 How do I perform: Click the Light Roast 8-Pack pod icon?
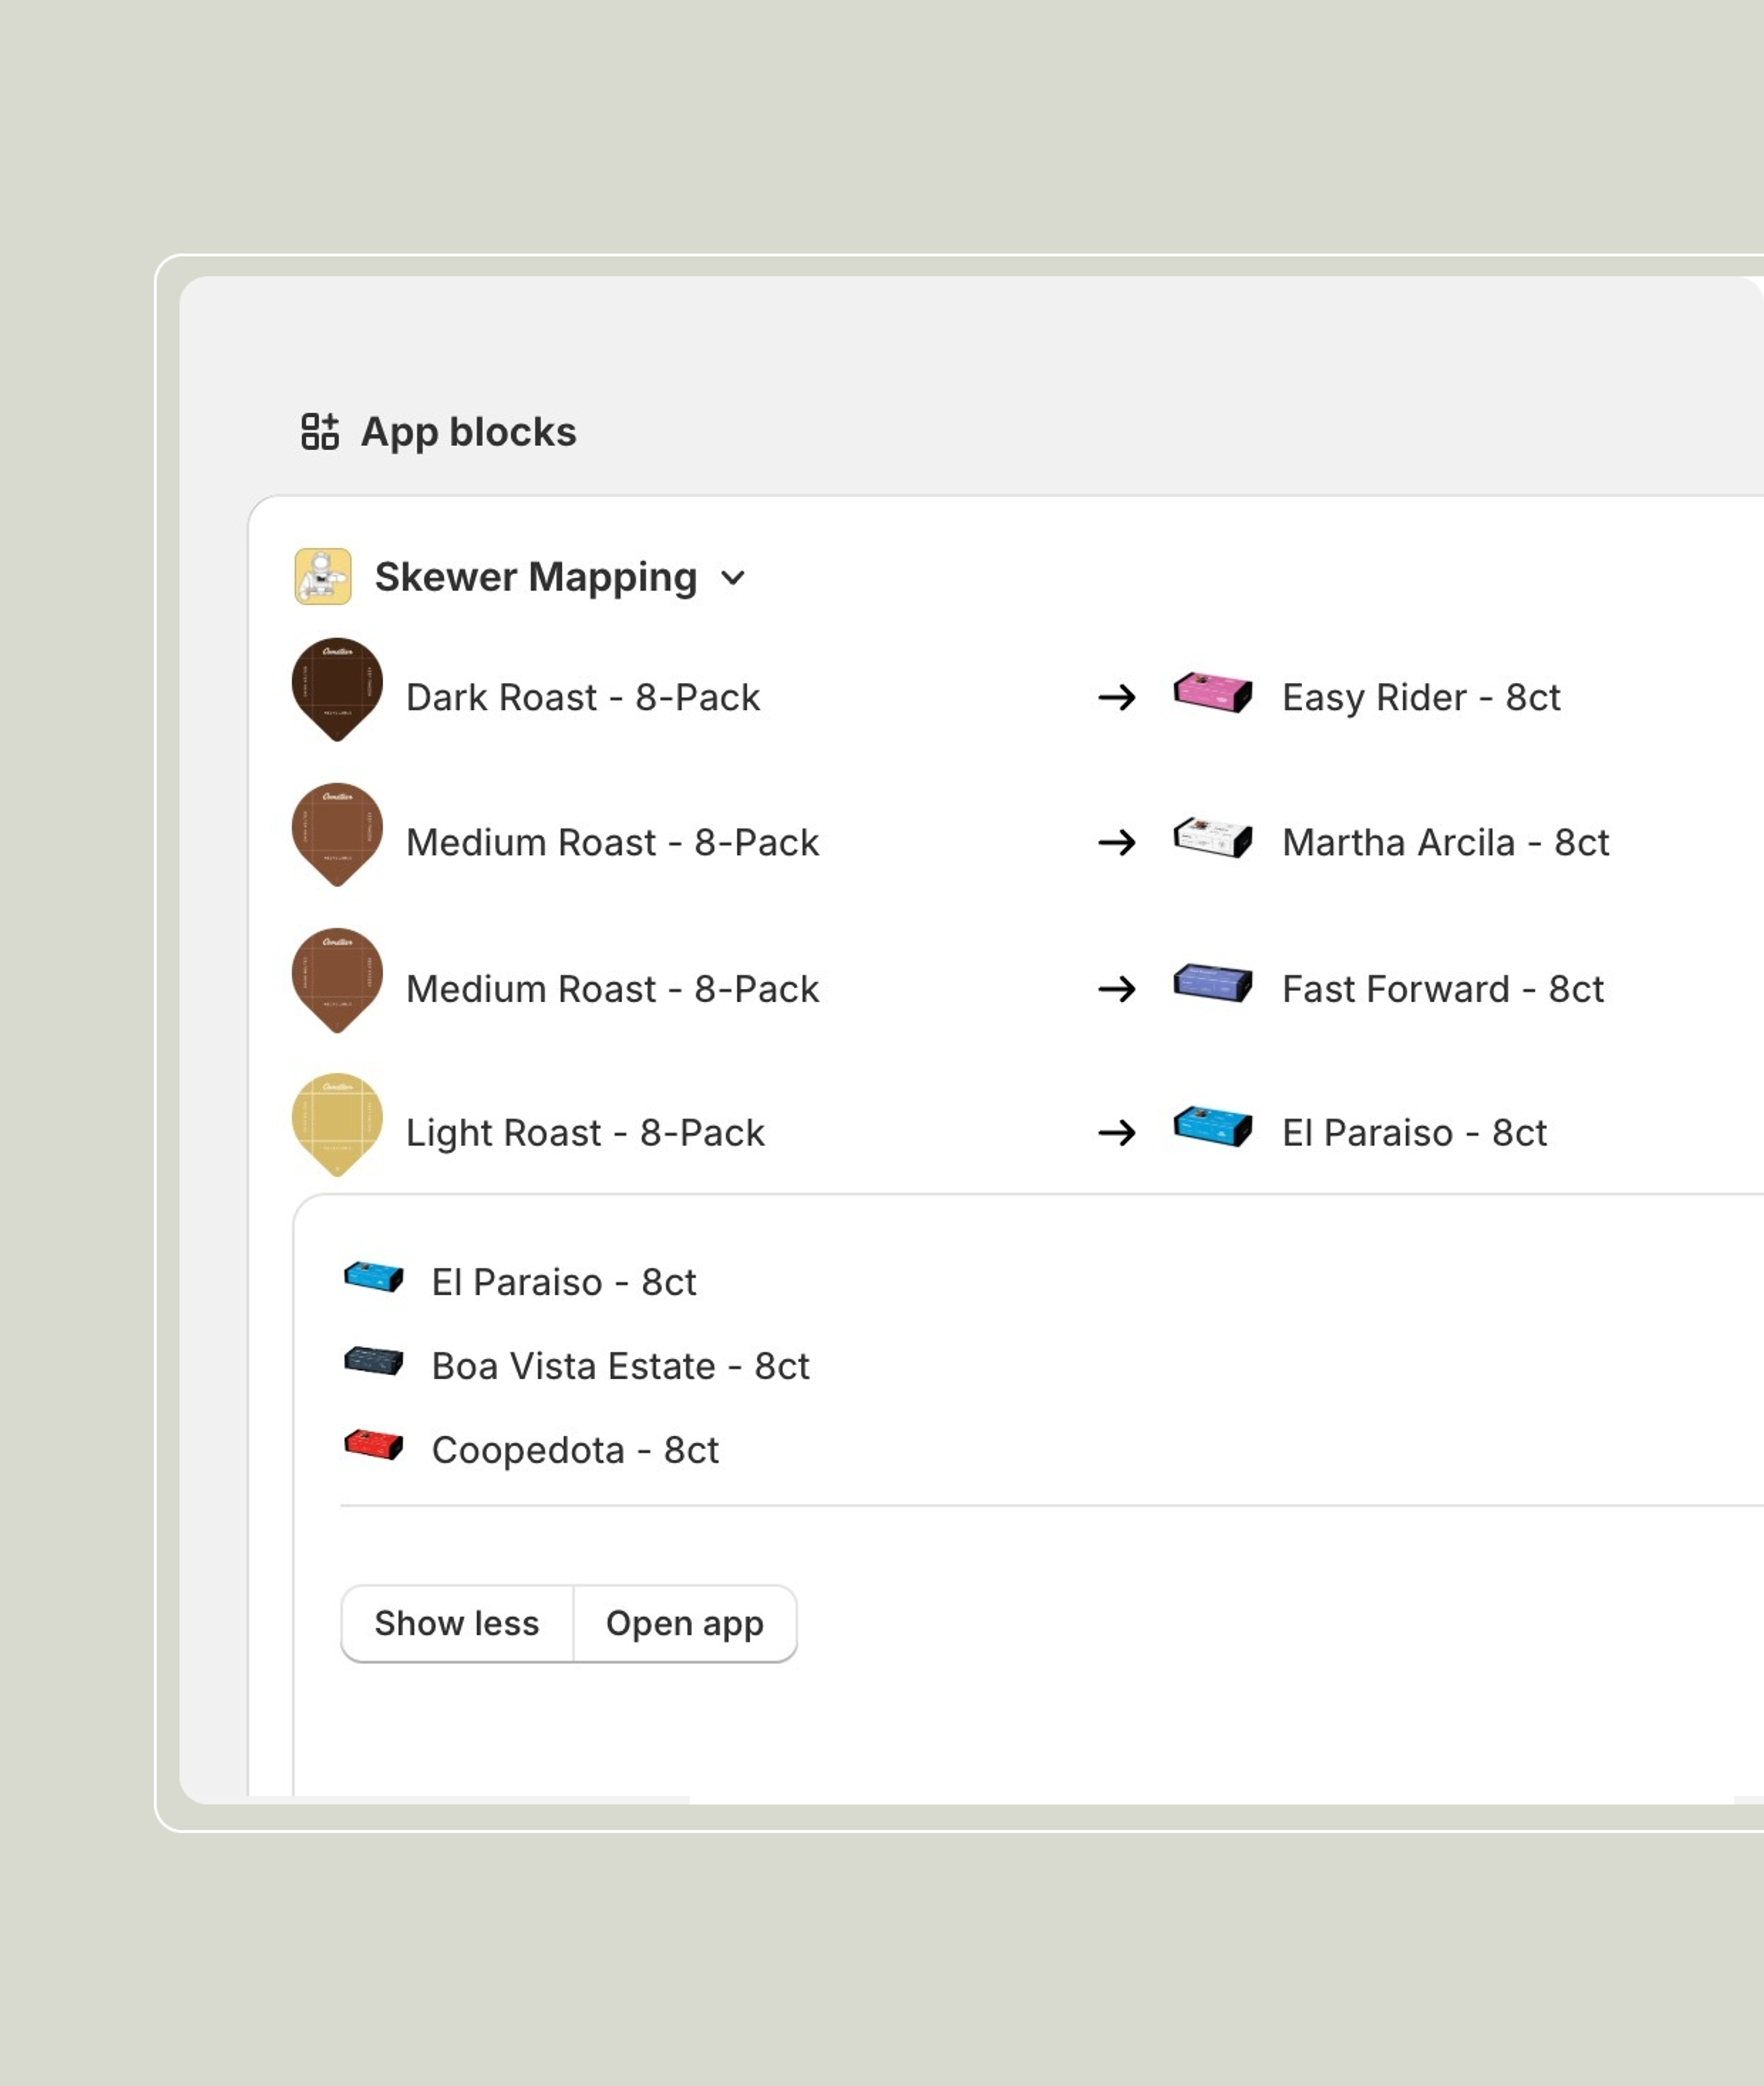337,1124
